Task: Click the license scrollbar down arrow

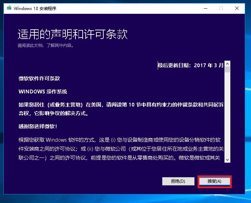Action: click(x=227, y=160)
